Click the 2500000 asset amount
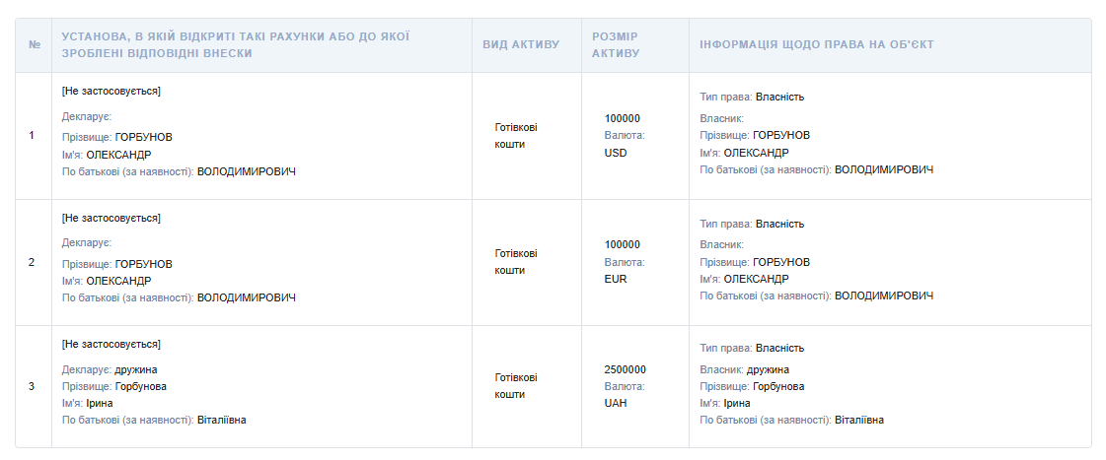1106x460 pixels. [x=625, y=369]
